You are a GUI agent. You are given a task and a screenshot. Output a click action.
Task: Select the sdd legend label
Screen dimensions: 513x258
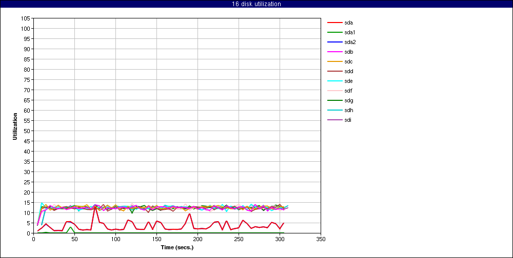tap(348, 71)
